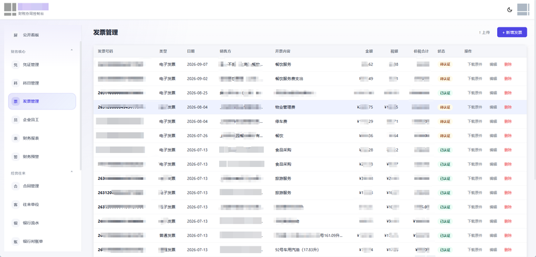
Task: Click 下载原件 for the 物业管理费 invoice
Action: point(474,107)
